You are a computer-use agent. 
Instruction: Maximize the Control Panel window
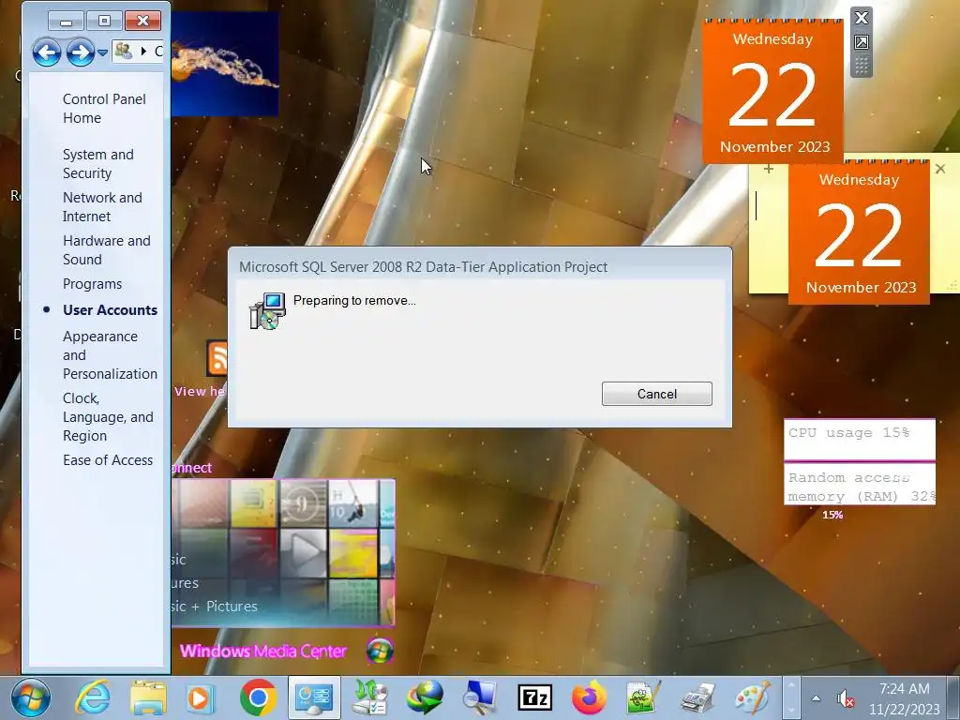pos(105,21)
